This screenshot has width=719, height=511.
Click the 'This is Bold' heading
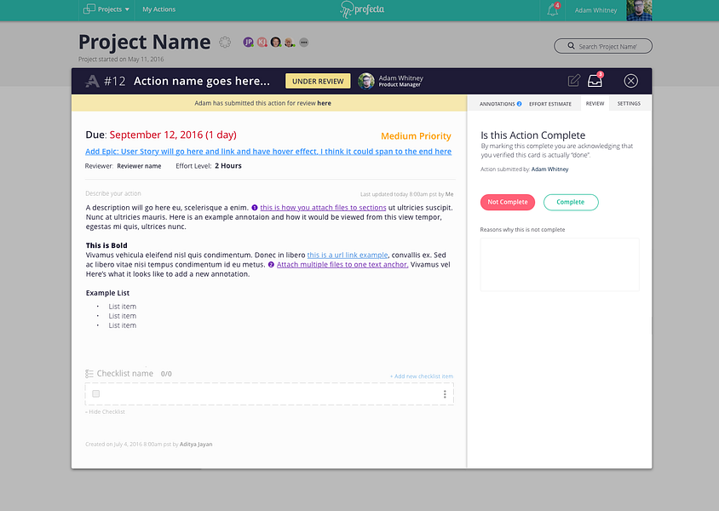tap(106, 245)
